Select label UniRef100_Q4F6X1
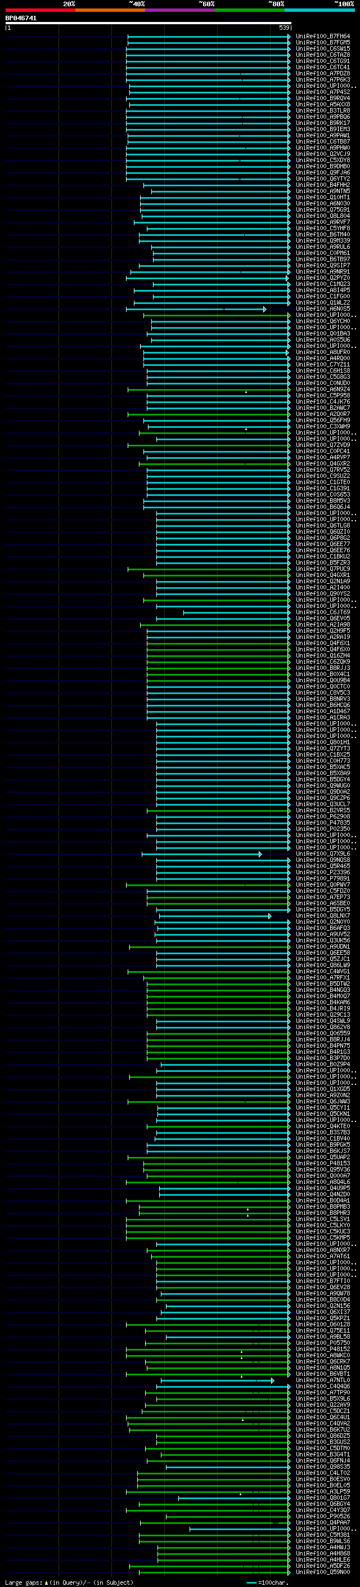 click(x=322, y=643)
